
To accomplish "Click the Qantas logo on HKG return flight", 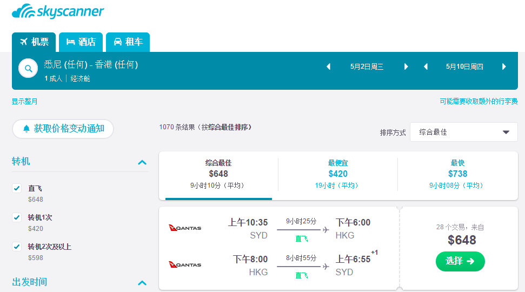I will click(185, 264).
